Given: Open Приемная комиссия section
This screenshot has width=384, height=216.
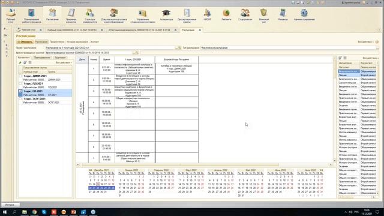Looking at the screenshot, I should (71, 16).
